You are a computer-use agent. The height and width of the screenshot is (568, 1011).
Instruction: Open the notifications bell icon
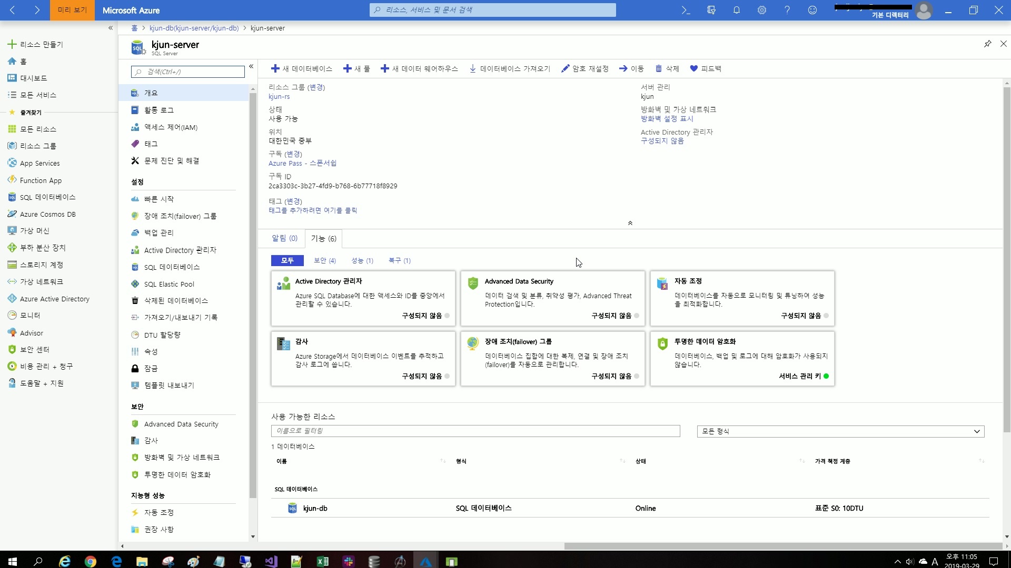tap(736, 10)
